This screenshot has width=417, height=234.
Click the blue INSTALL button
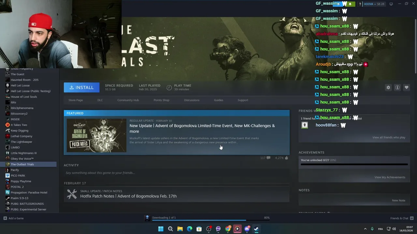[81, 87]
